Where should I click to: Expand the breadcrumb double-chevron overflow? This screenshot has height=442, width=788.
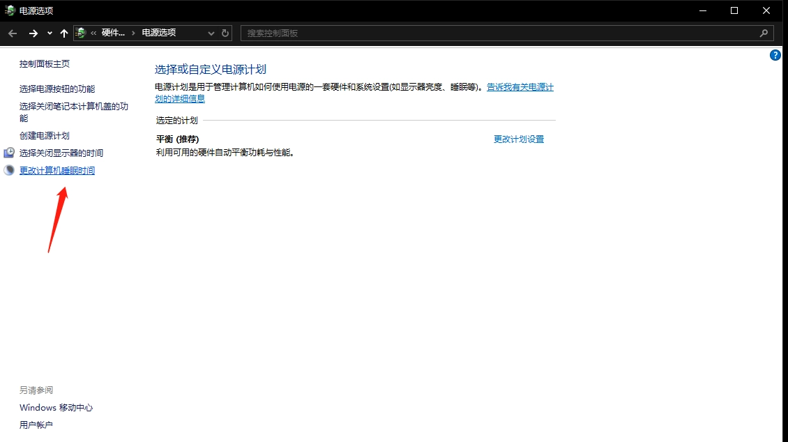[93, 33]
